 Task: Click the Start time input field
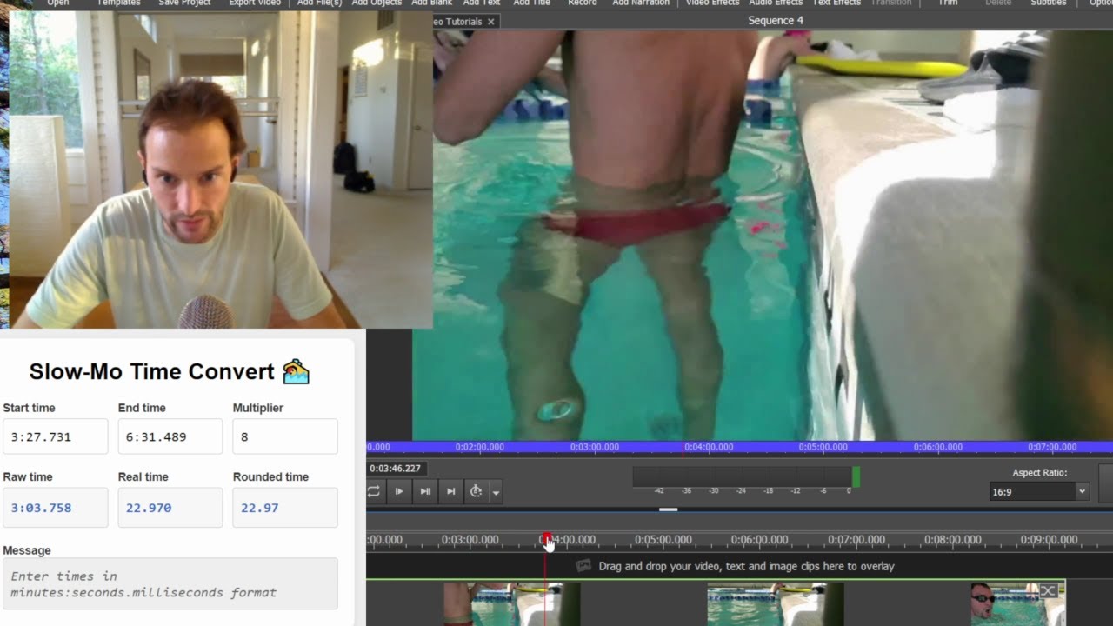pos(55,436)
